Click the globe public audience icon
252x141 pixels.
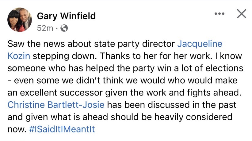(64, 28)
